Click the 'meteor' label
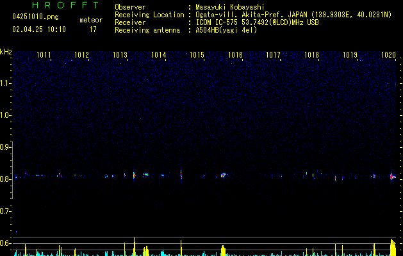Viewport: 403px width, 256px height. tap(91, 20)
